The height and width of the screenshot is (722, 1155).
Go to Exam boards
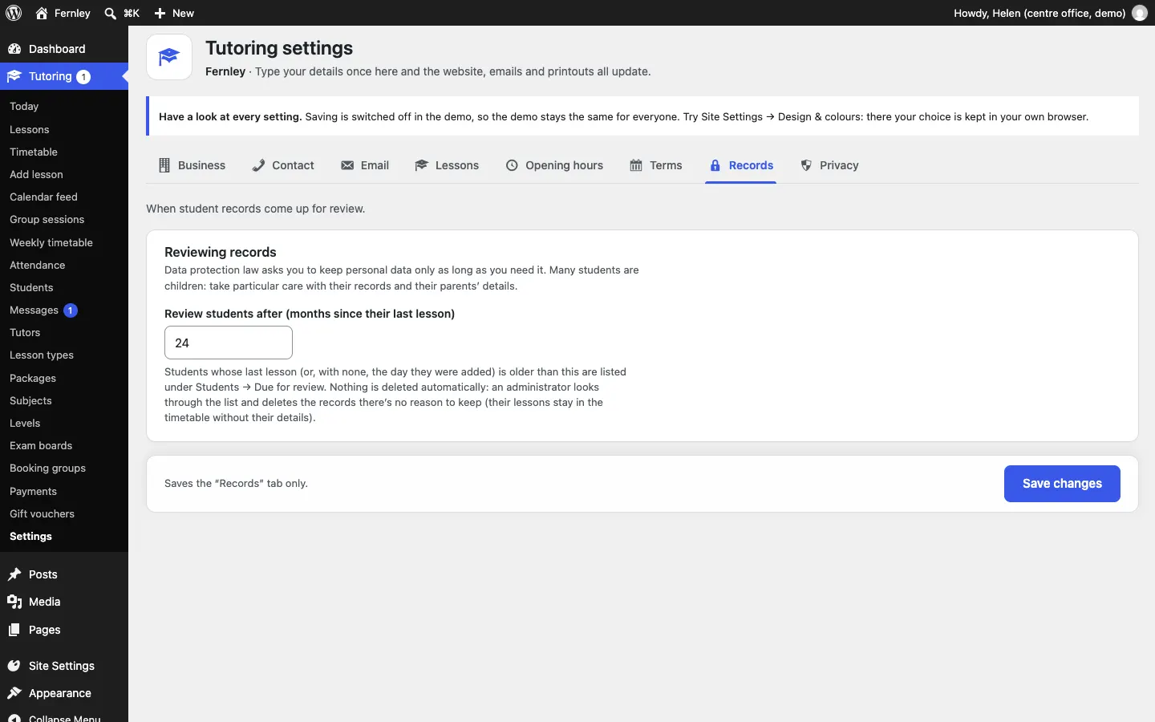click(x=41, y=445)
